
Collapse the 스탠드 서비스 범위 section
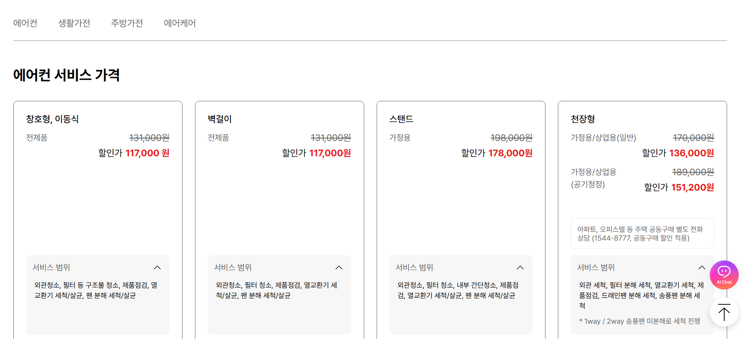click(x=520, y=267)
